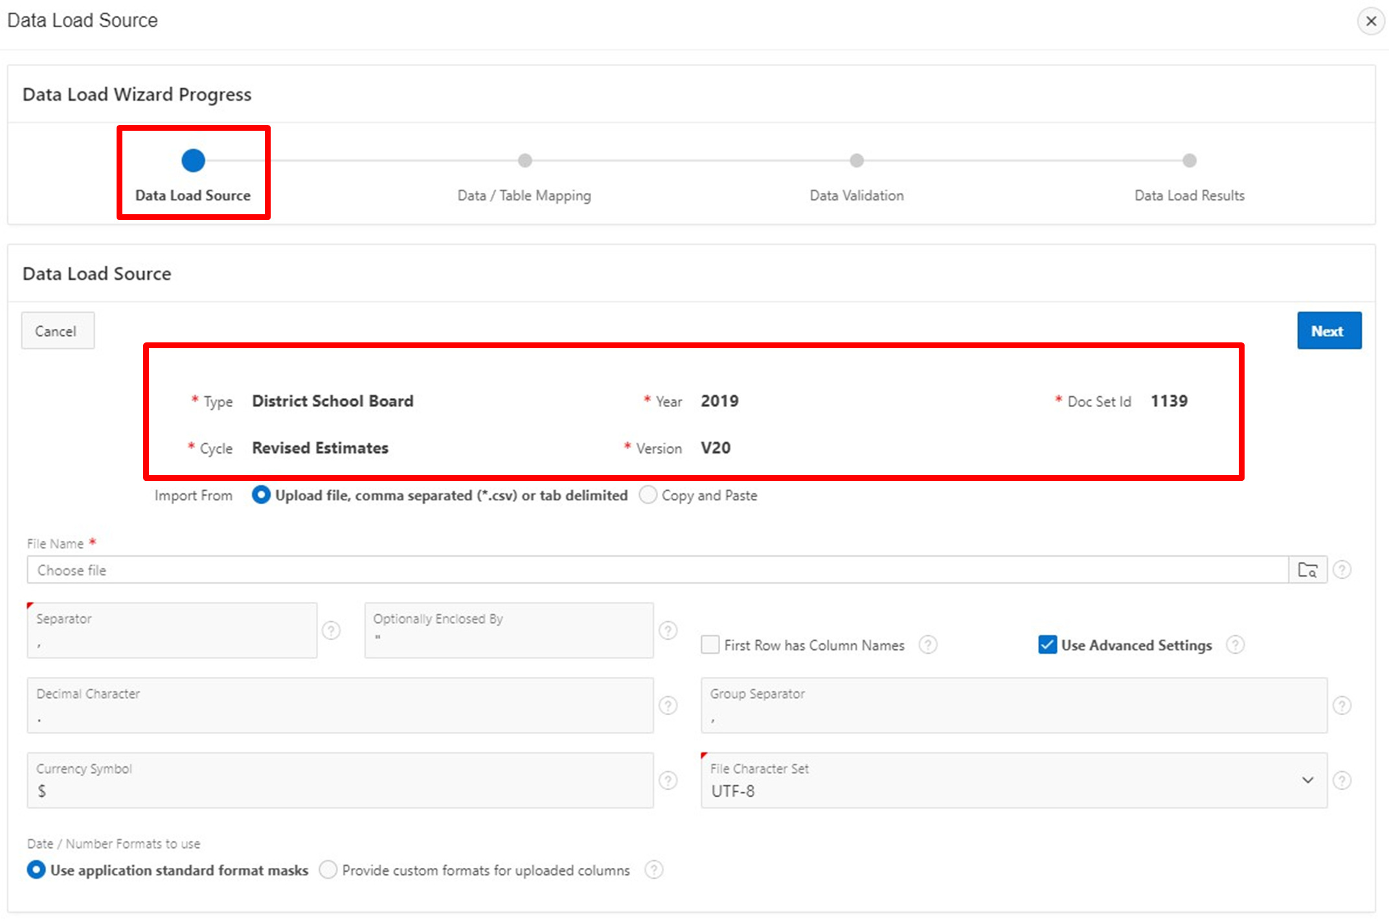Viewport: 1389px width, 921px height.
Task: Open help icon beside File Name field
Action: point(1342,570)
